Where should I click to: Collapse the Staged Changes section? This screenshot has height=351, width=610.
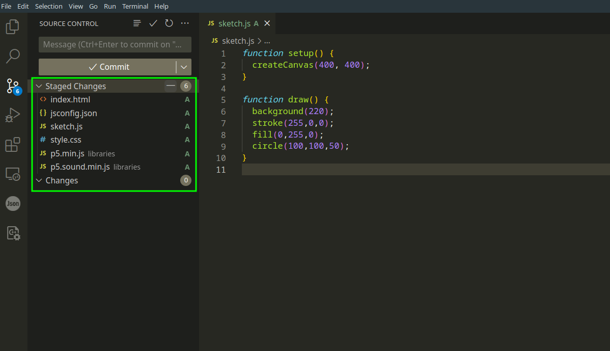[39, 86]
